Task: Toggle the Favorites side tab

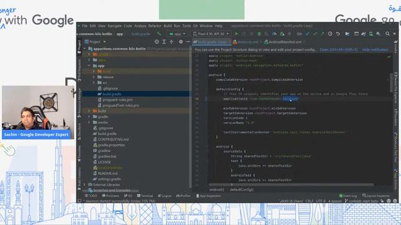Action: coord(80,153)
